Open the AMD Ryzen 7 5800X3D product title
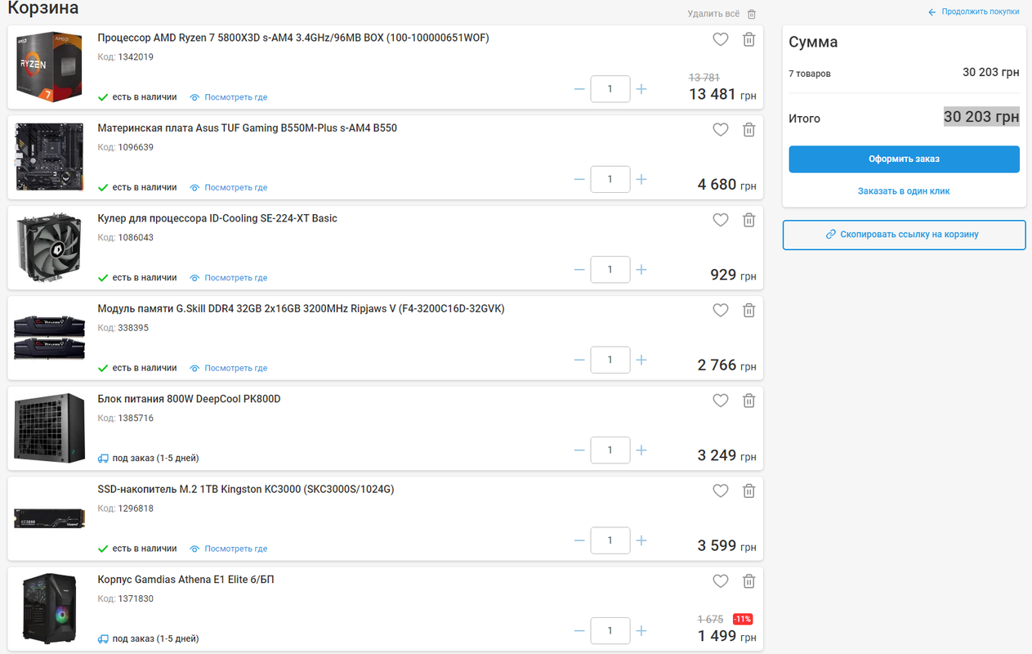 [293, 38]
